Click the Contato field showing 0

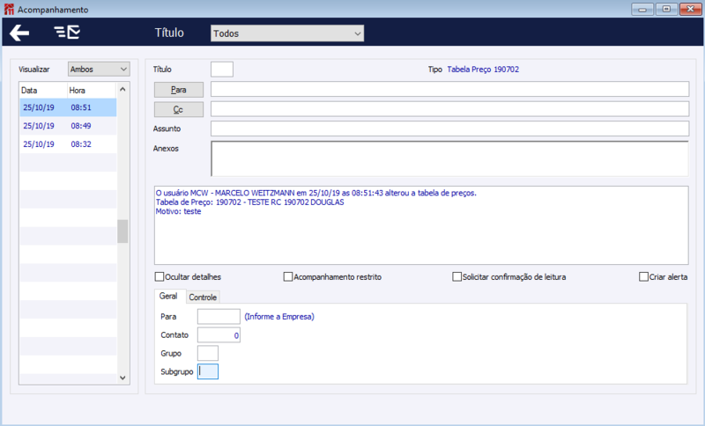point(219,334)
